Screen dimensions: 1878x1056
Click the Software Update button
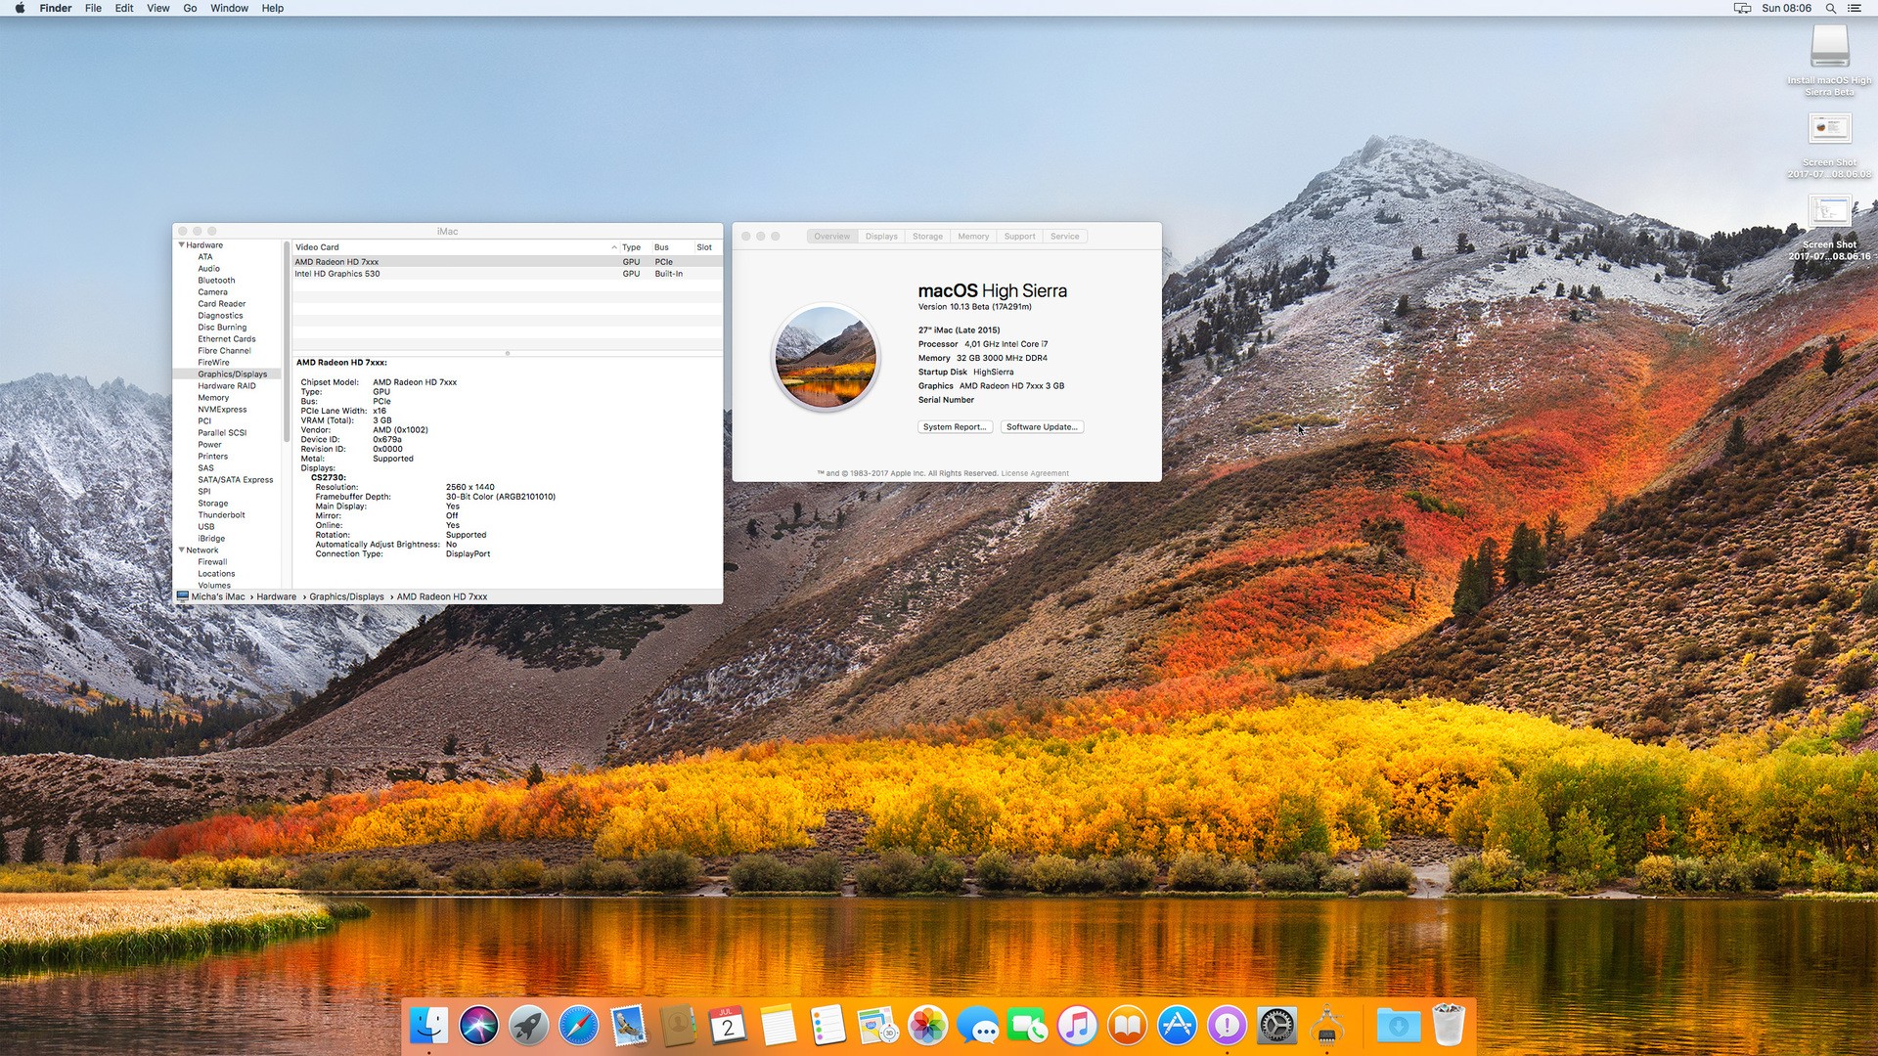click(1042, 427)
